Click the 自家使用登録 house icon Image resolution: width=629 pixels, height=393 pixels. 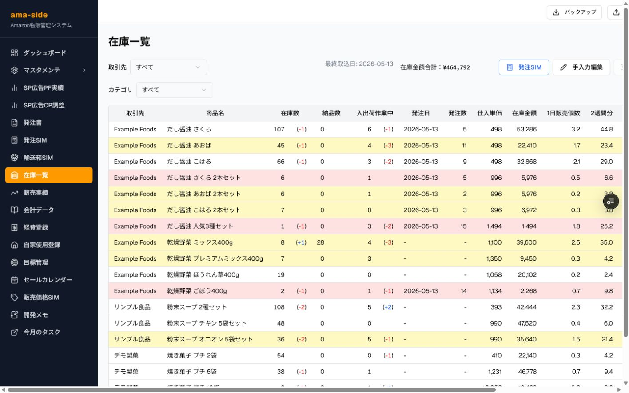pos(14,245)
